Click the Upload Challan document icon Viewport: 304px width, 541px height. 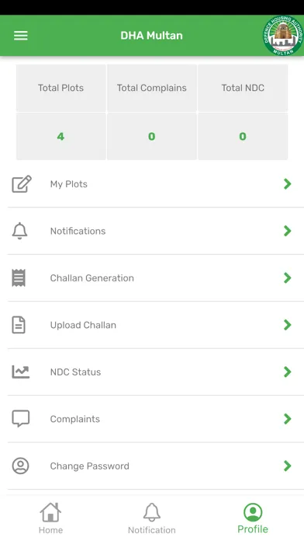[19, 325]
